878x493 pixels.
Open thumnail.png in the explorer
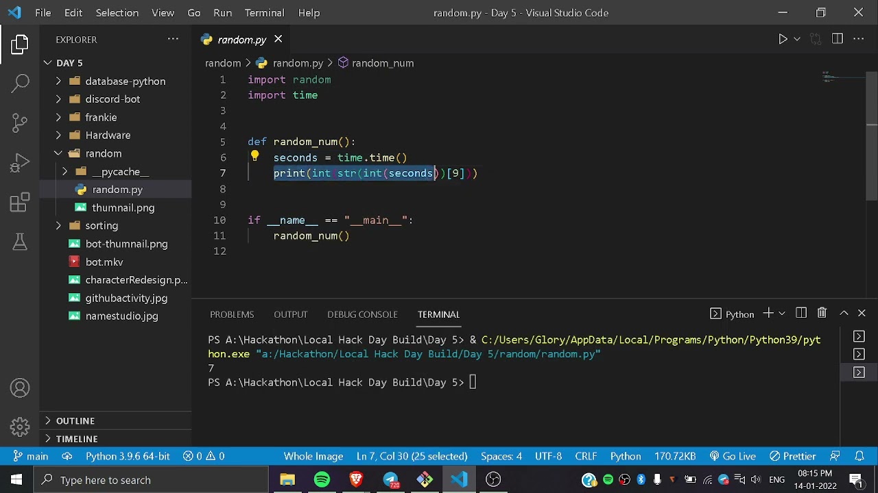(115, 208)
